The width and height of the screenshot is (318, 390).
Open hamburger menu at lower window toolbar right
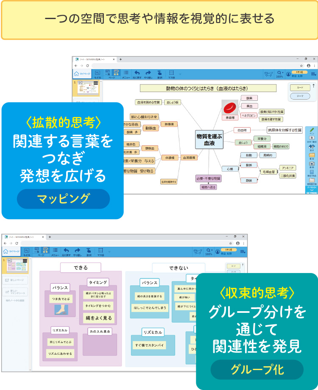(243, 252)
